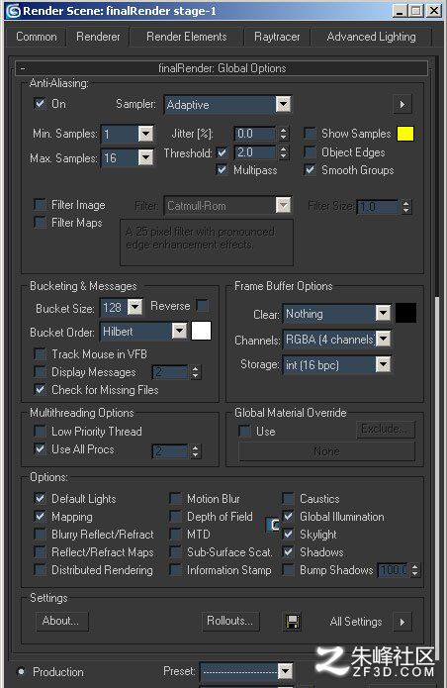Toggle the Global Illumination checkbox
The width and height of the screenshot is (447, 688).
click(288, 517)
